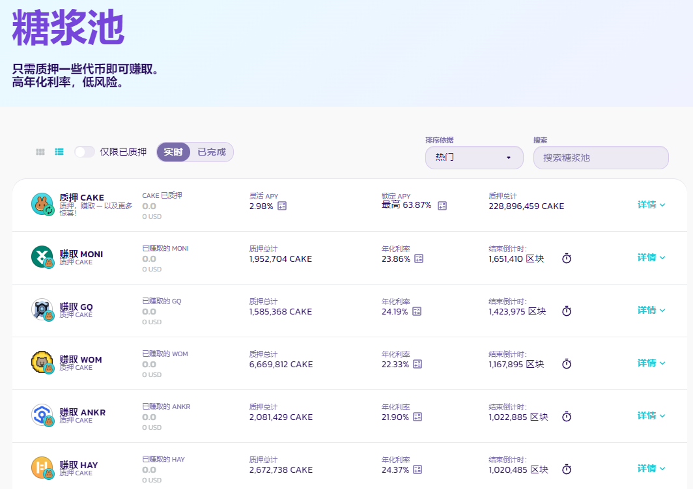Select the 实时 live pools tab
The image size is (693, 489).
click(x=173, y=152)
